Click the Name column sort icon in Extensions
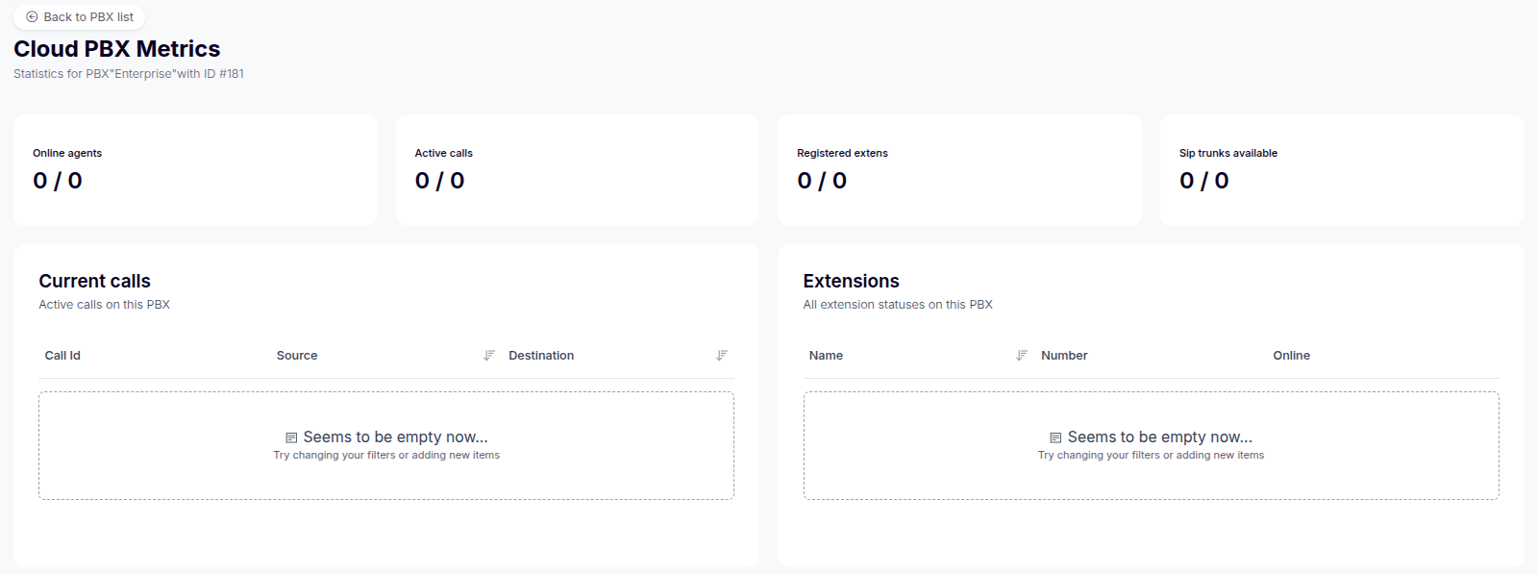The width and height of the screenshot is (1537, 574). tap(1022, 356)
